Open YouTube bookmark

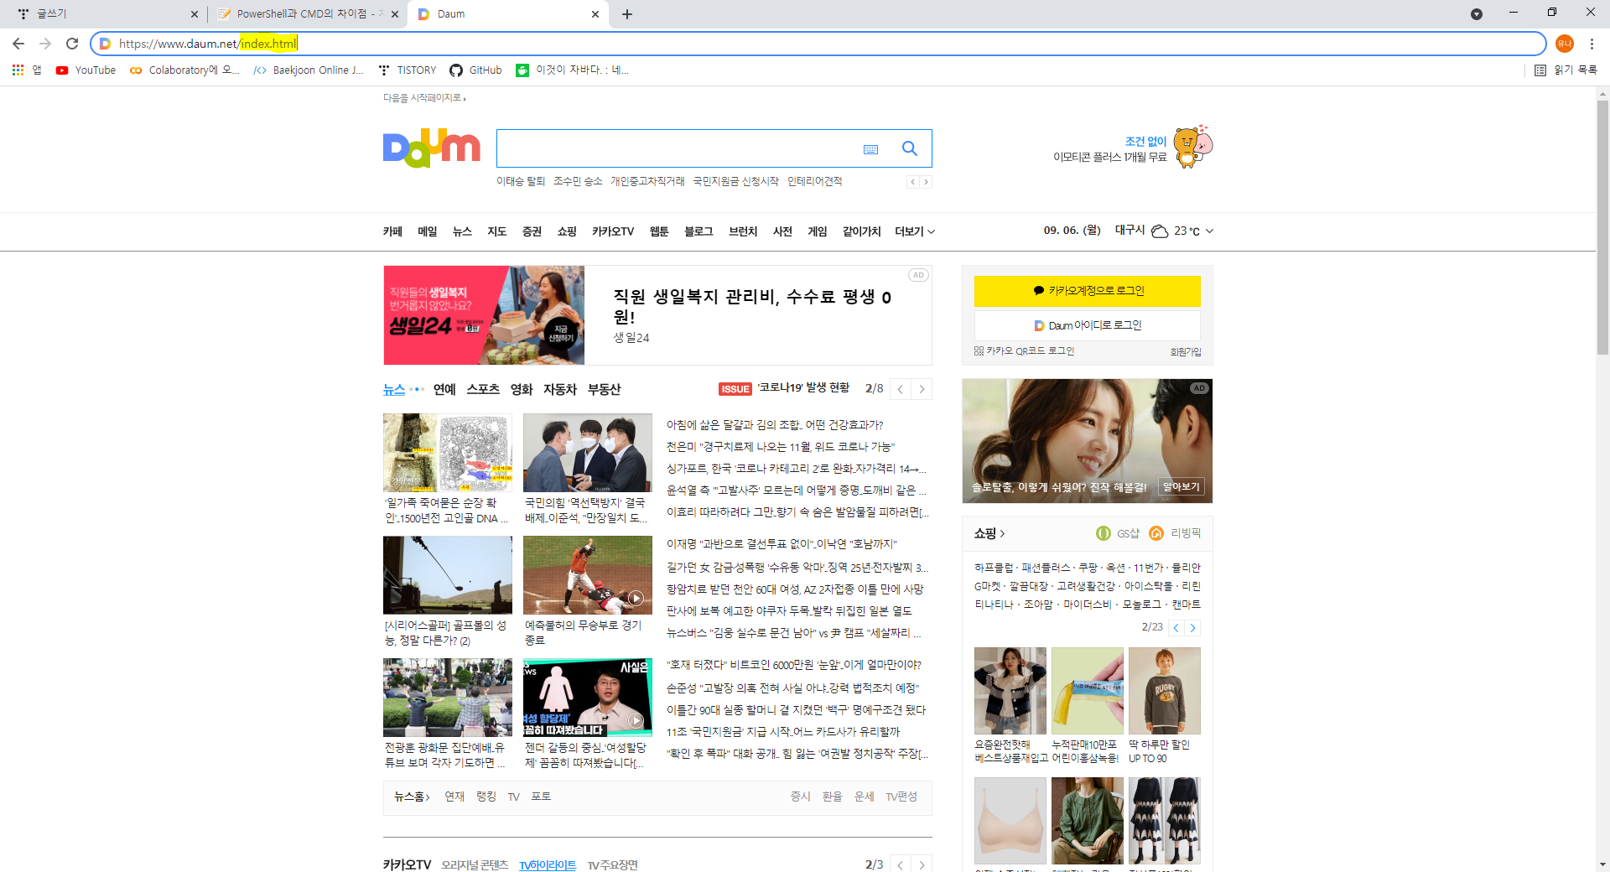pos(86,70)
